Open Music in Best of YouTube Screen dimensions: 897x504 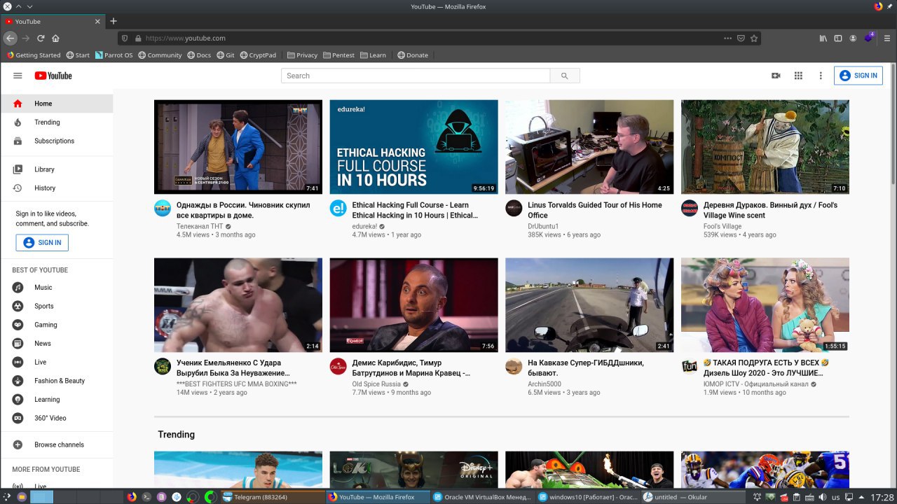[x=57, y=288]
